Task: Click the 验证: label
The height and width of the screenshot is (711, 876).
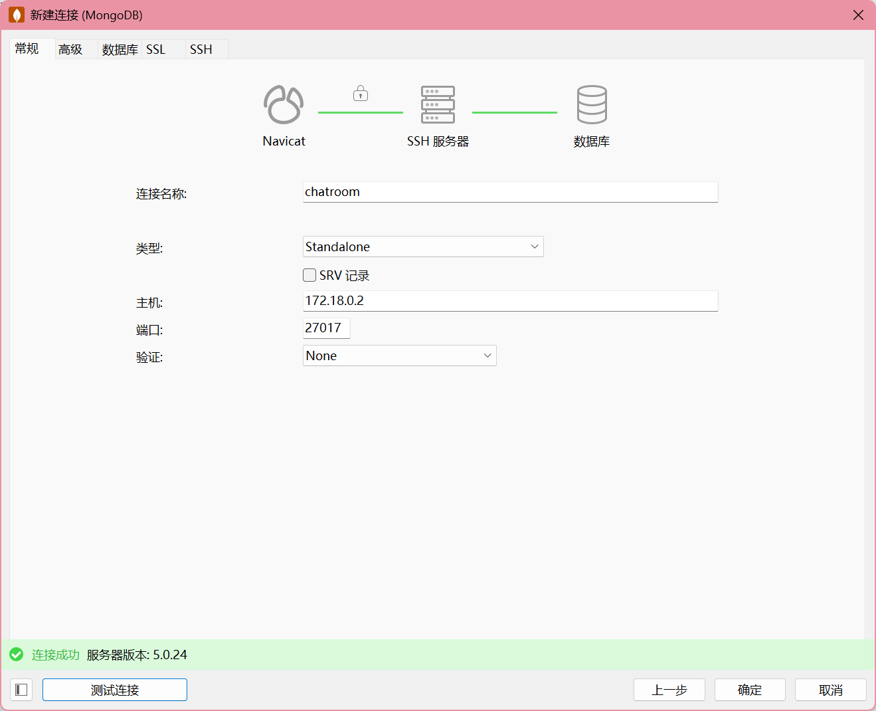Action: click(x=149, y=357)
